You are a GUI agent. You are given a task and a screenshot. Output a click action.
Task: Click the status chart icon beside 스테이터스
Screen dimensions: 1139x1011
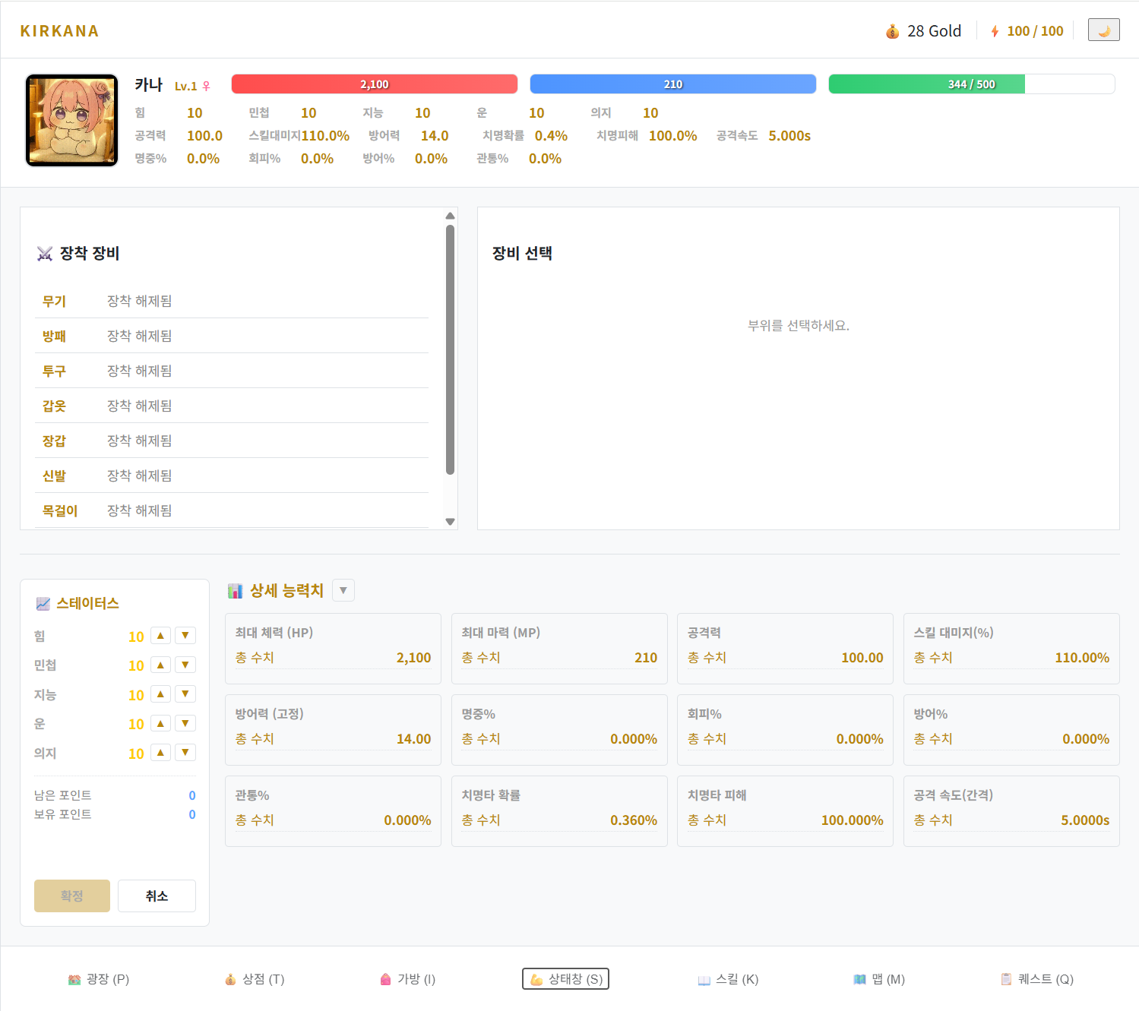(43, 604)
